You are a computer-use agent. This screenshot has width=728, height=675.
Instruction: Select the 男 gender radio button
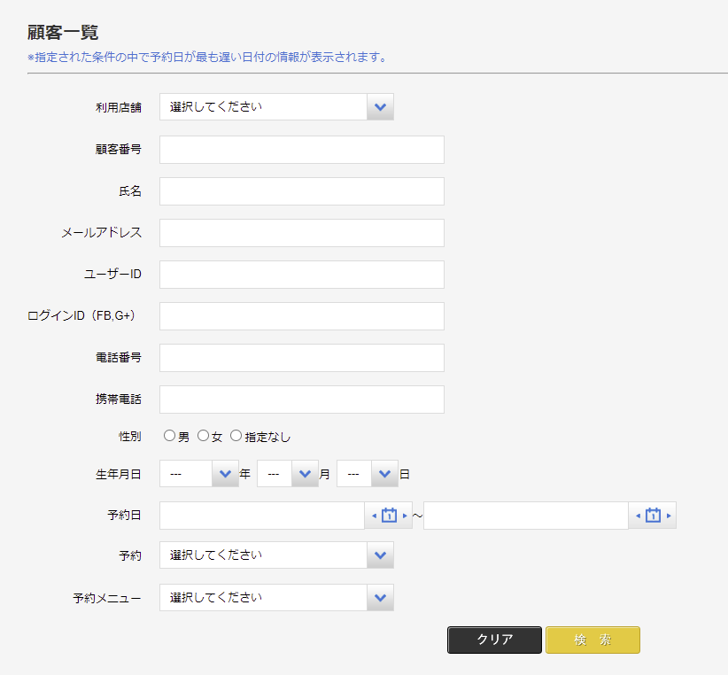coord(169,436)
